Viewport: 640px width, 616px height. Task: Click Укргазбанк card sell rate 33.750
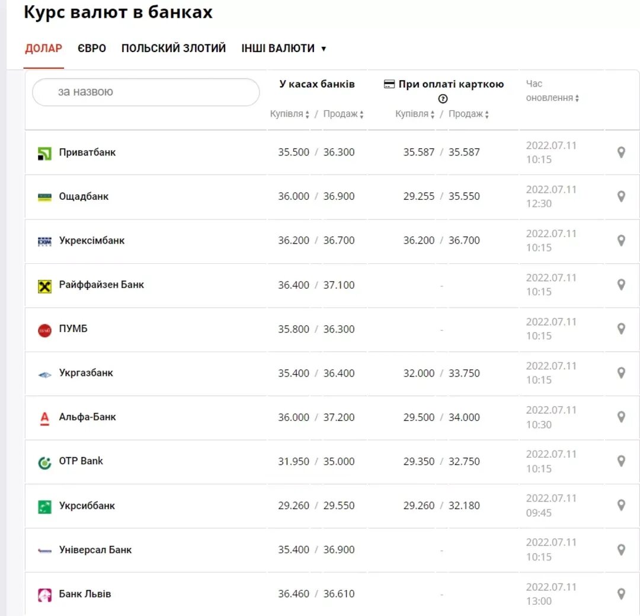pos(464,374)
